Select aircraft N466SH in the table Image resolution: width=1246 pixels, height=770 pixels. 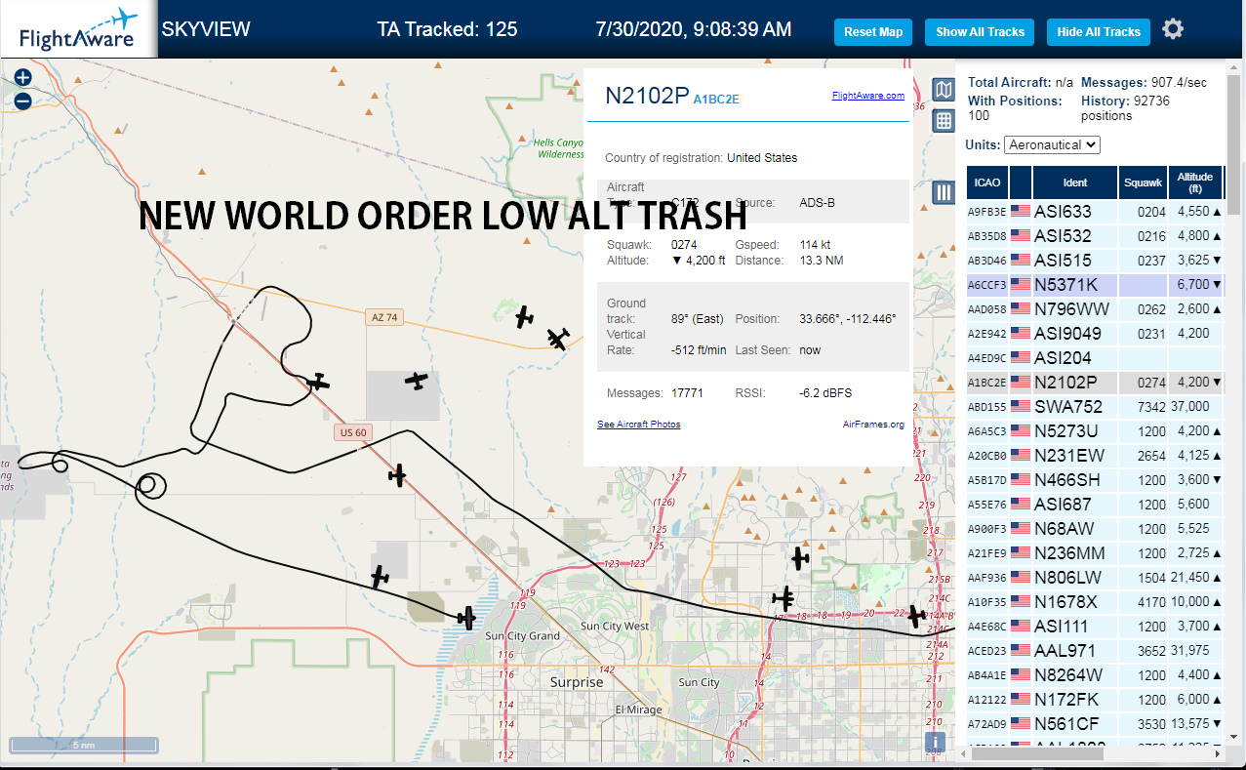click(1096, 479)
